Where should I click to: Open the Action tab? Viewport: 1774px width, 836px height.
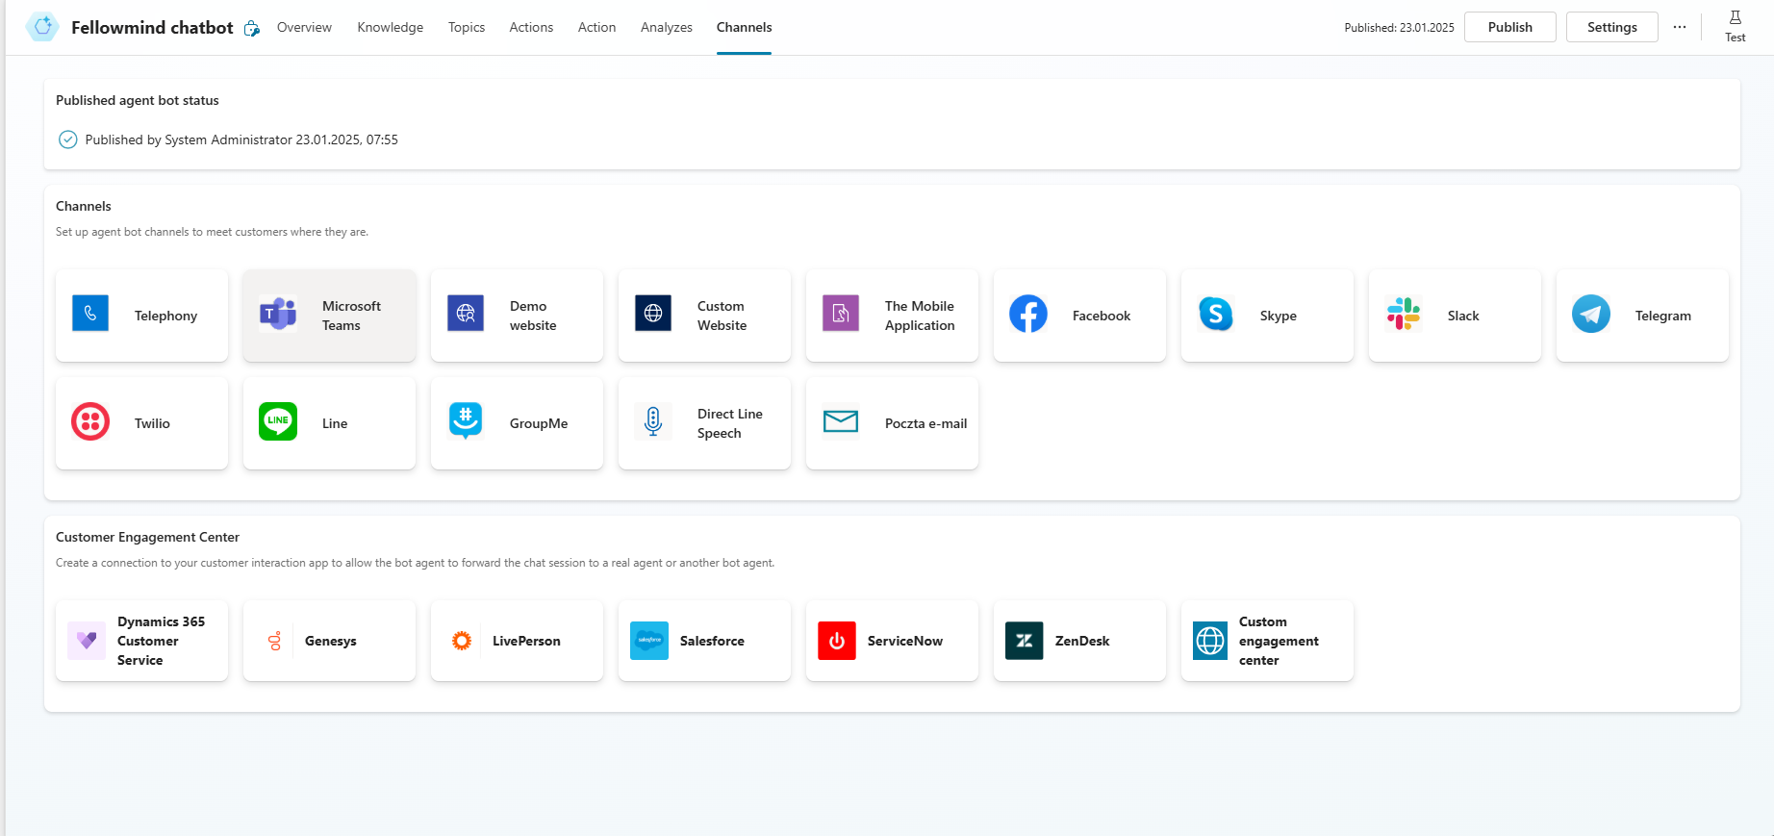[x=596, y=27]
